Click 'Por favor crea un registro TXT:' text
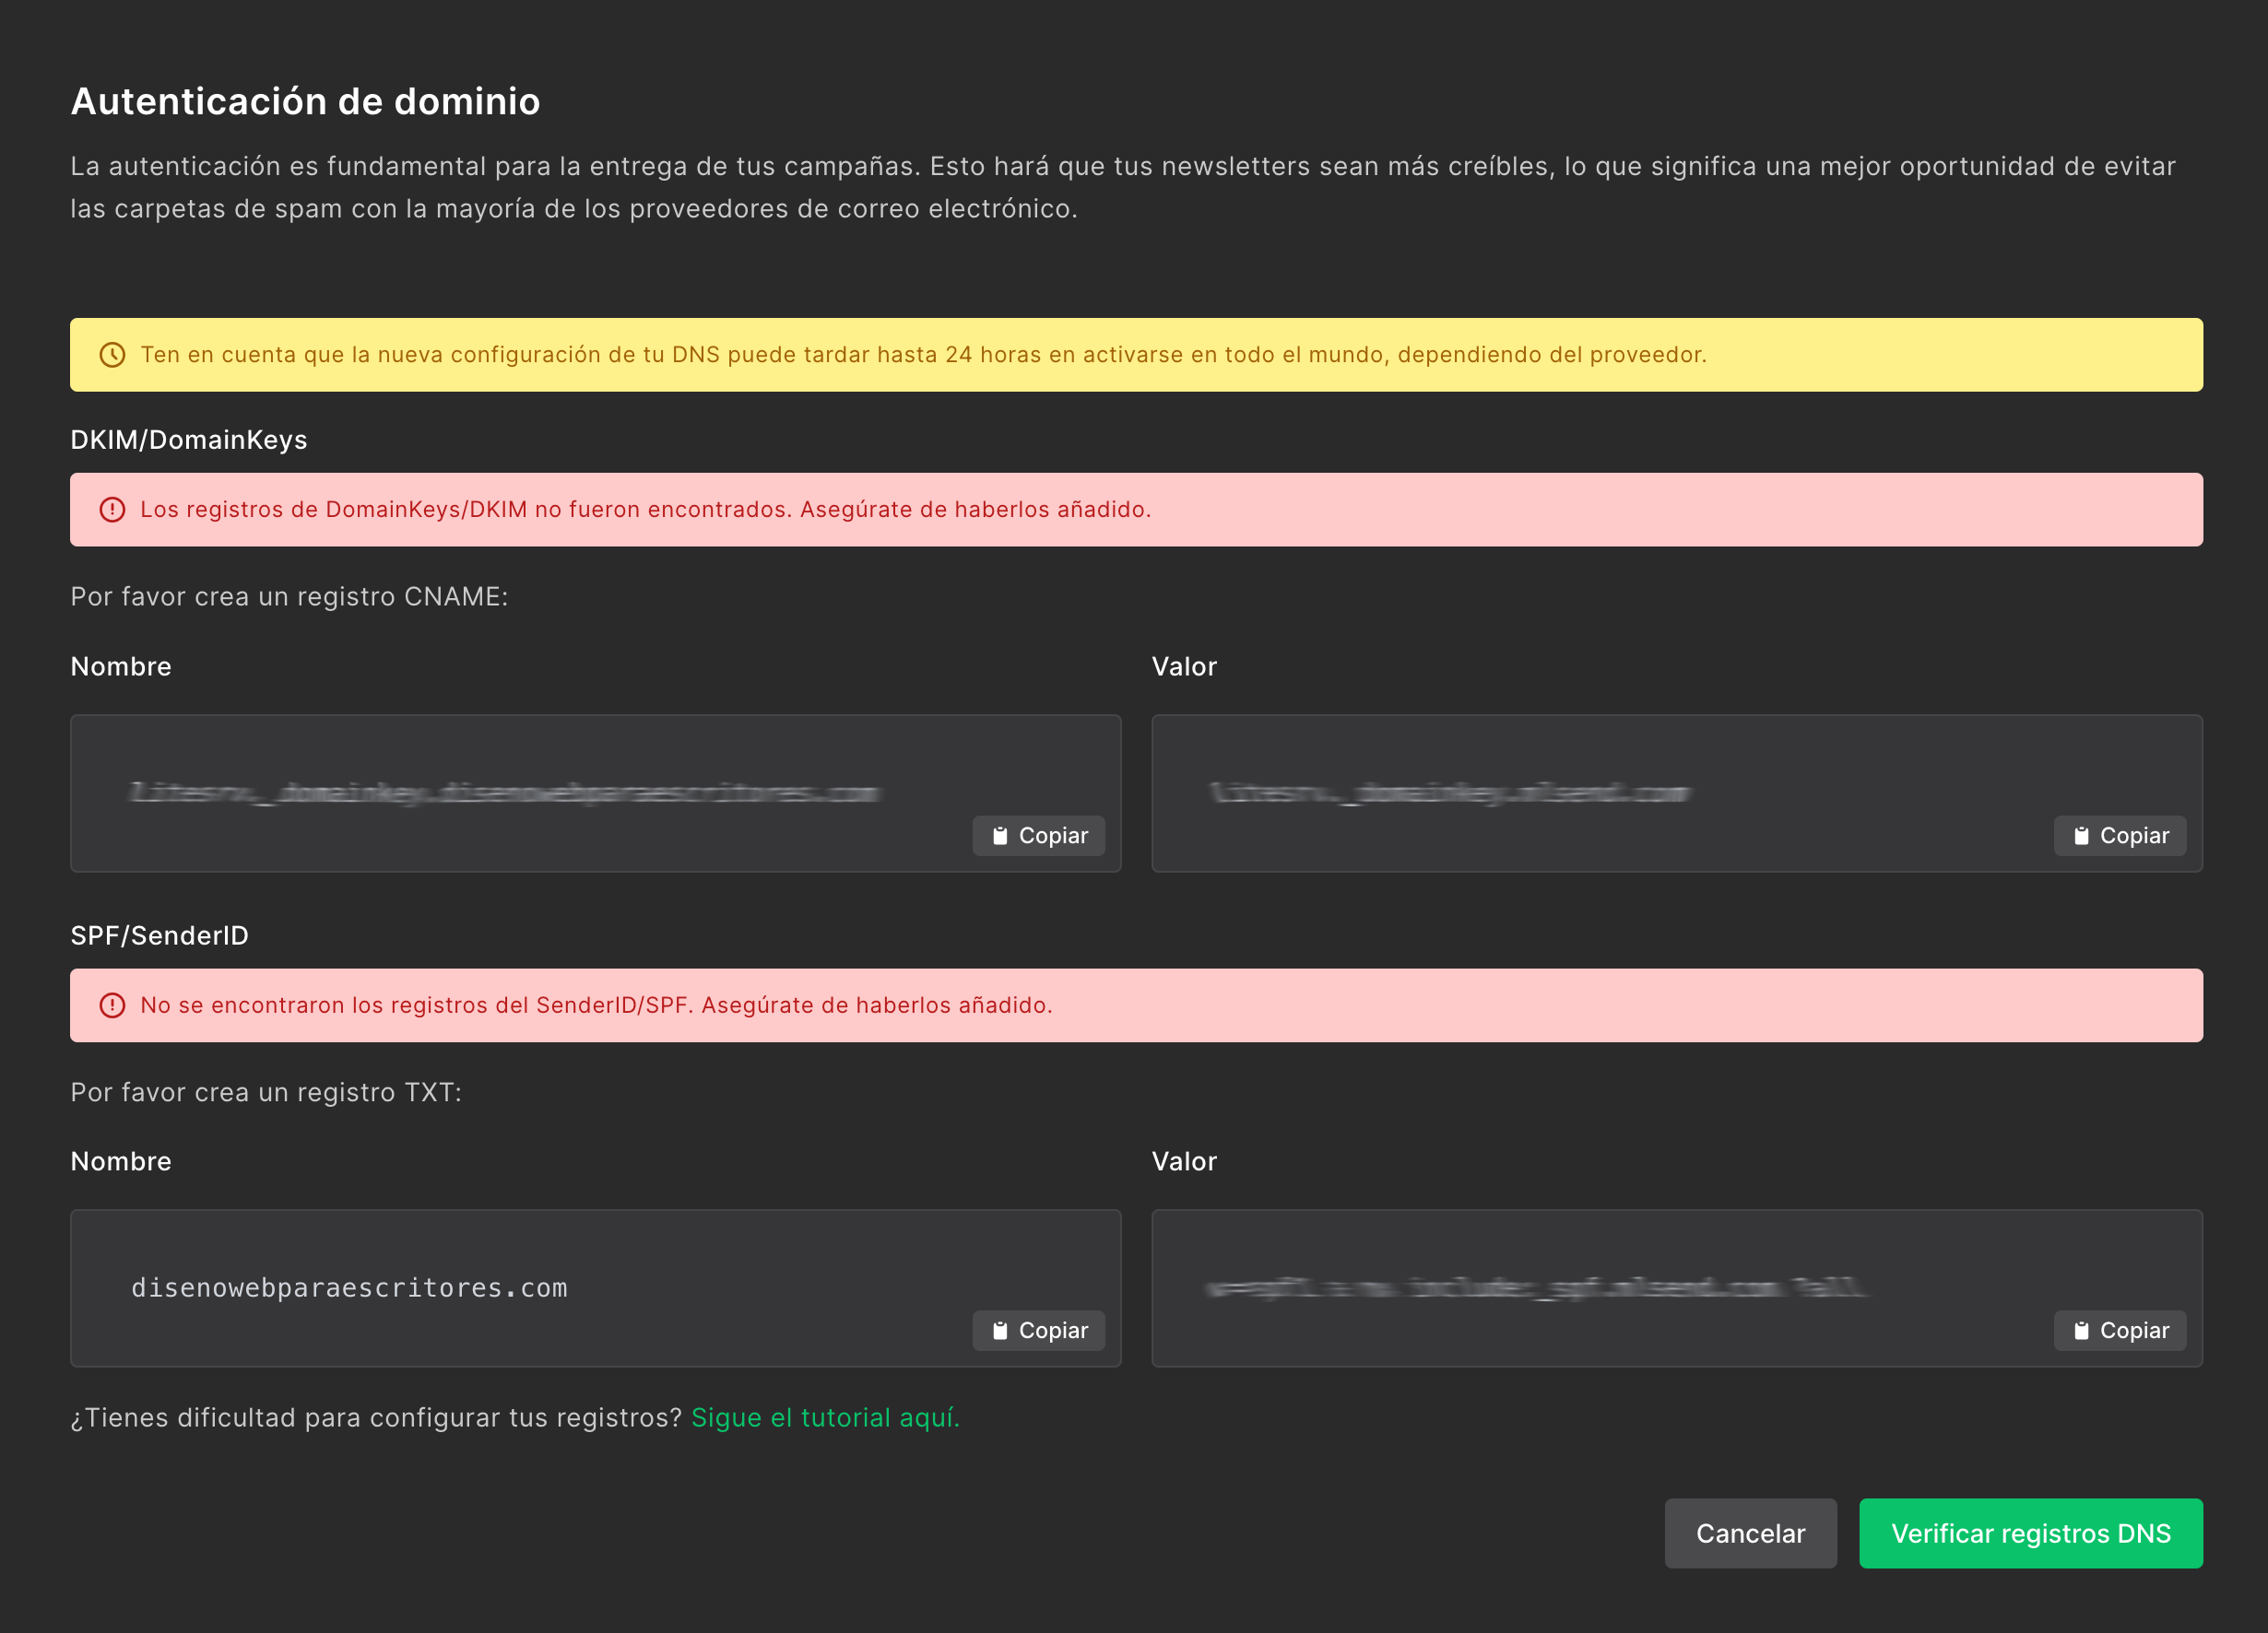The height and width of the screenshot is (1633, 2268). pos(266,1092)
